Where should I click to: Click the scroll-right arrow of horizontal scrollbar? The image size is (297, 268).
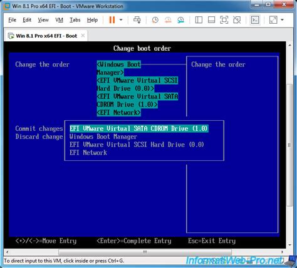[x=282, y=252]
